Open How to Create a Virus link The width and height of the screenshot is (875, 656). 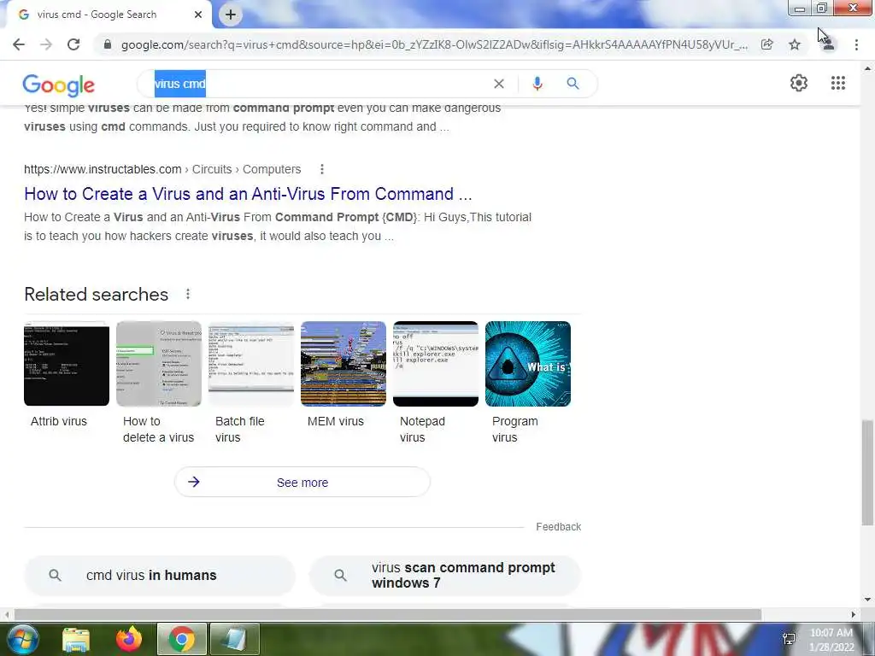248,194
